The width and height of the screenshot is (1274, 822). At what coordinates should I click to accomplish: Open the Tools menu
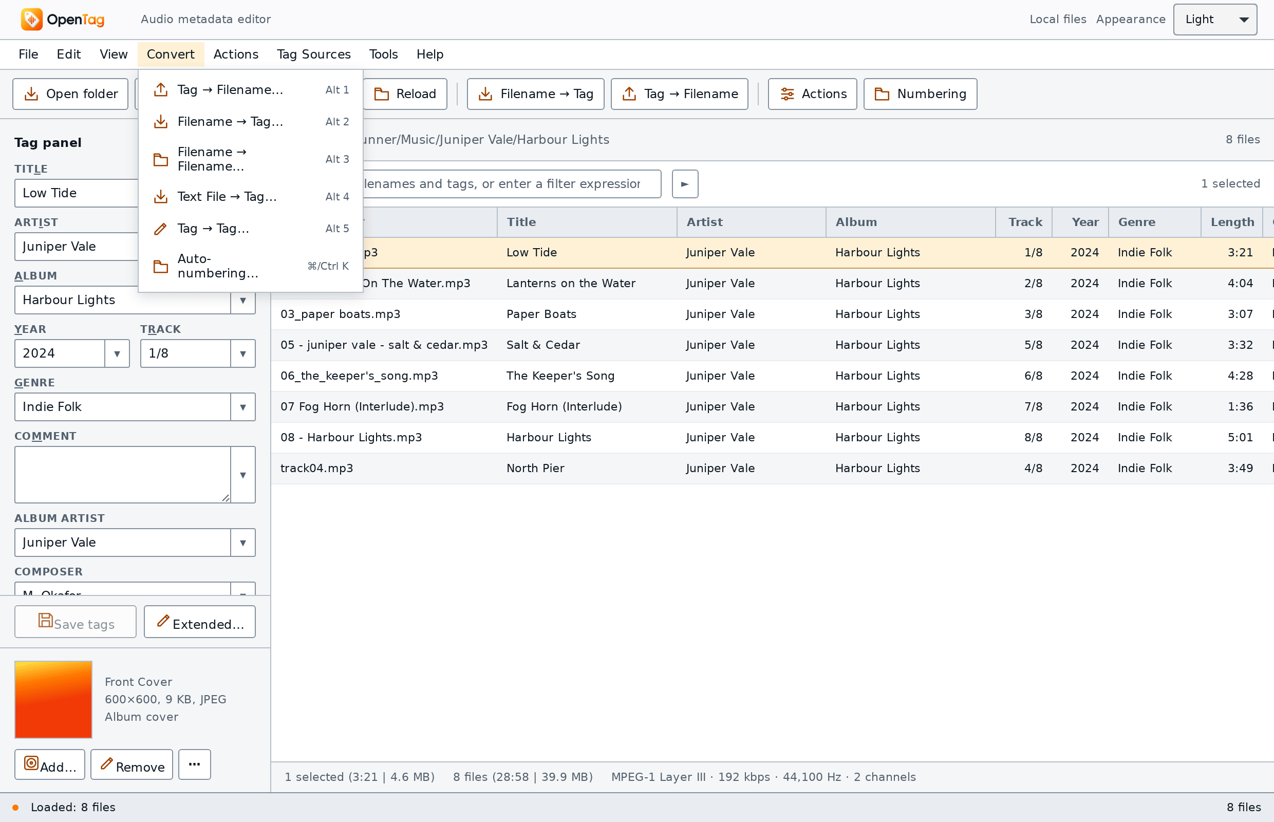coord(383,54)
